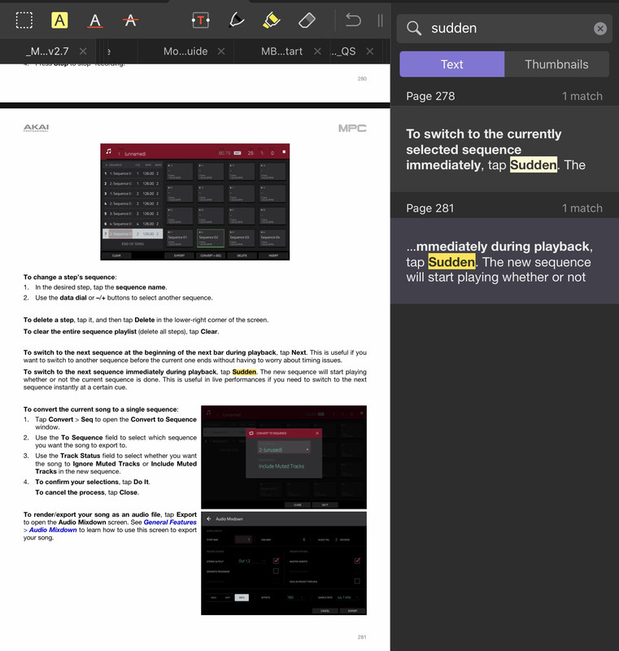The height and width of the screenshot is (651, 619).
Task: Switch to Thumbnails results view
Action: 556,64
